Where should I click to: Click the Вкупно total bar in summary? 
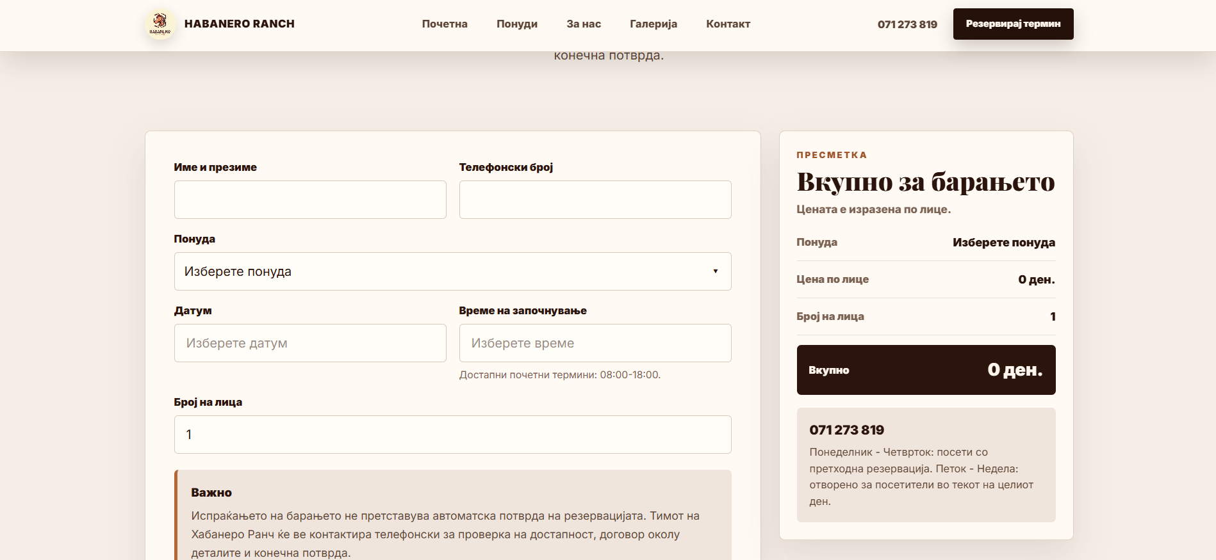[x=926, y=370]
